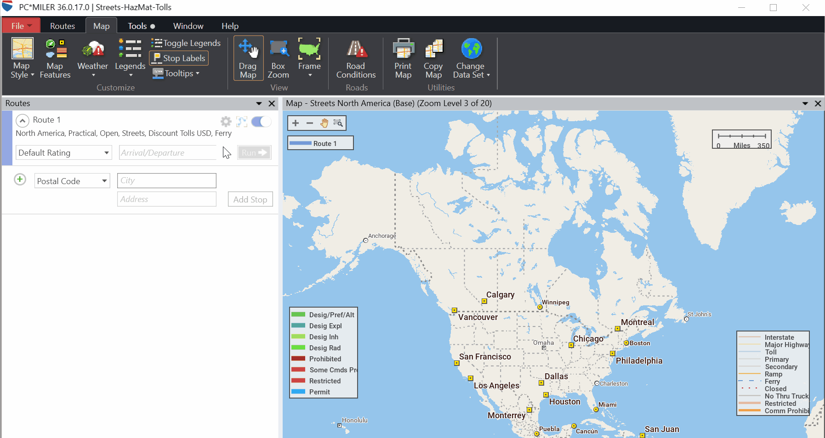The width and height of the screenshot is (825, 438).
Task: Click the Print Map icon
Action: click(403, 58)
